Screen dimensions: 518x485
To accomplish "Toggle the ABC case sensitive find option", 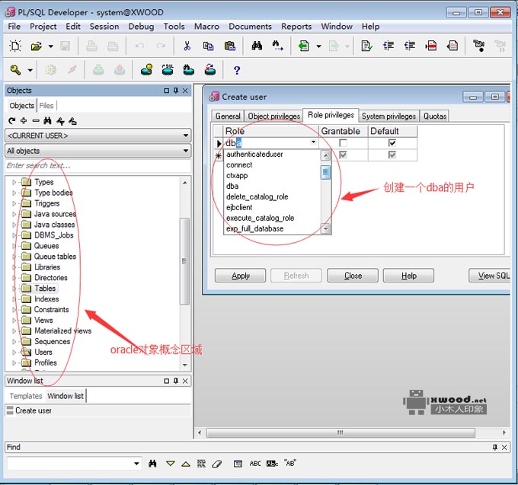I will pos(255,464).
